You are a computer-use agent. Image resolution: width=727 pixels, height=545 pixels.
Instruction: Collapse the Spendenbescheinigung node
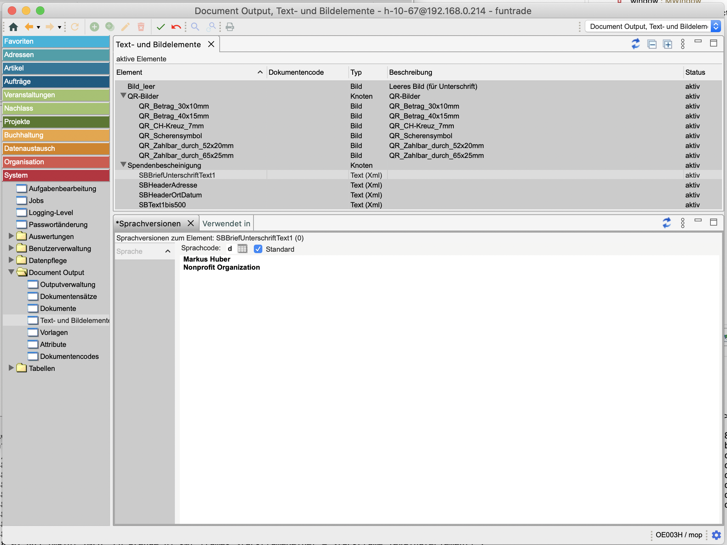123,165
